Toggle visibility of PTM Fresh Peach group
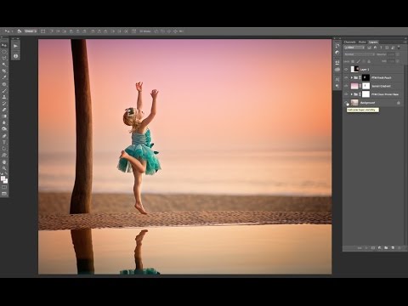 pos(346,77)
